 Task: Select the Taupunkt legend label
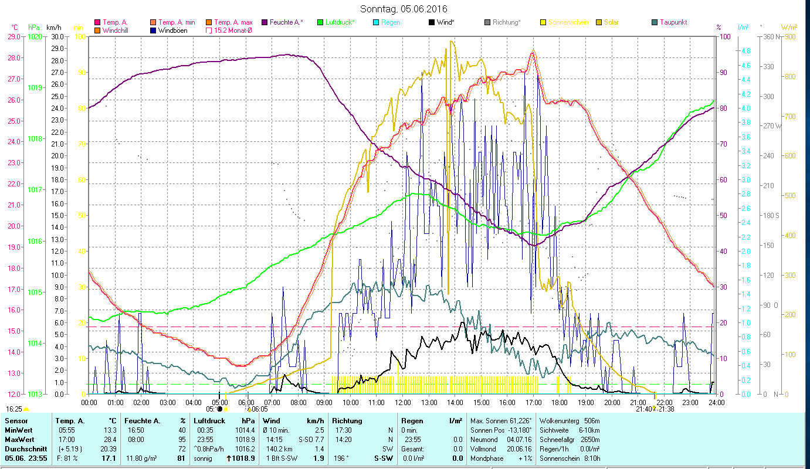[673, 22]
